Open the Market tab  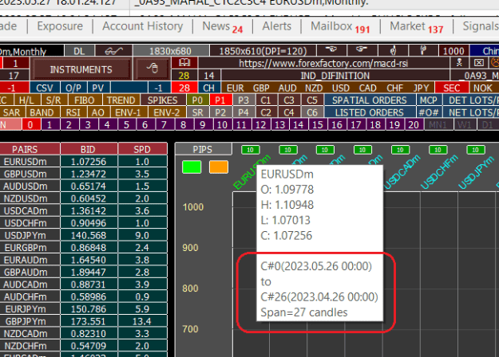(417, 26)
